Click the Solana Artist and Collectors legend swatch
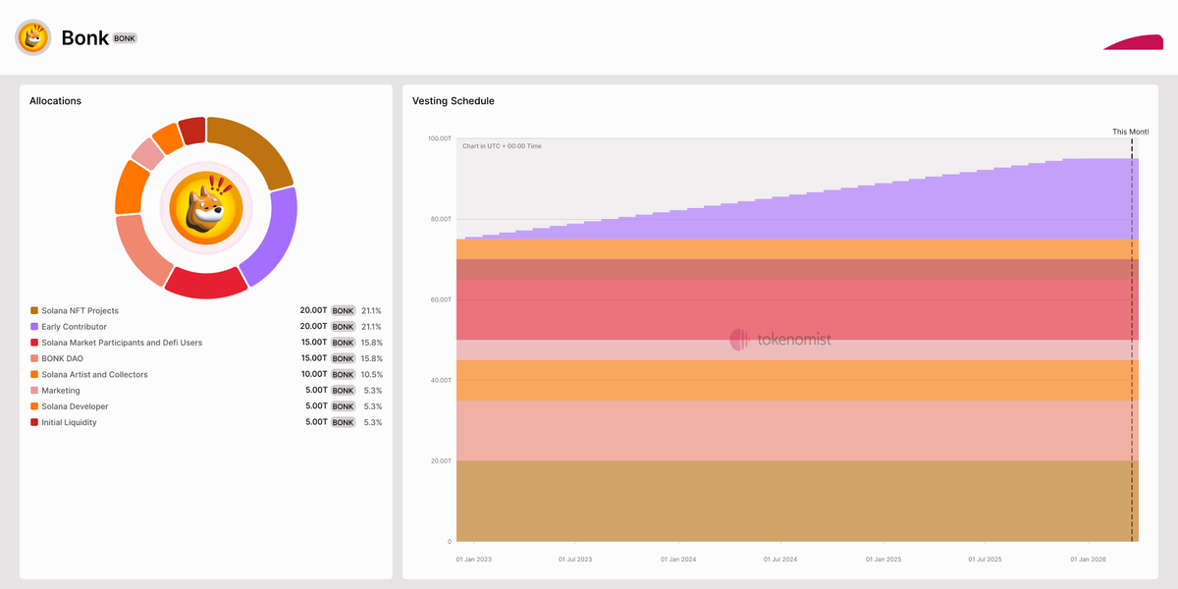 34,374
